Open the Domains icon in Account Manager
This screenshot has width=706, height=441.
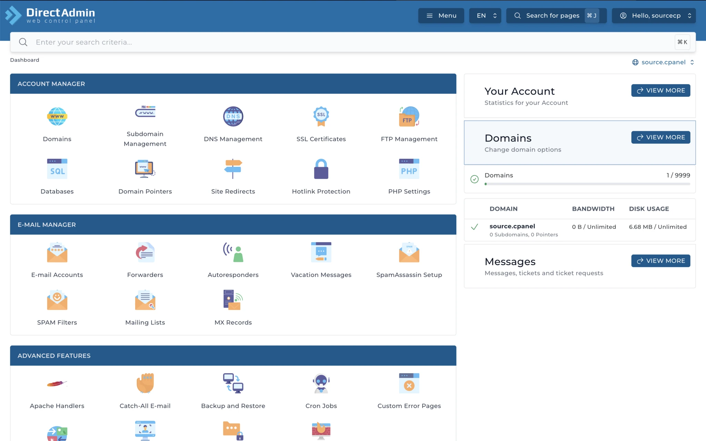click(x=57, y=116)
